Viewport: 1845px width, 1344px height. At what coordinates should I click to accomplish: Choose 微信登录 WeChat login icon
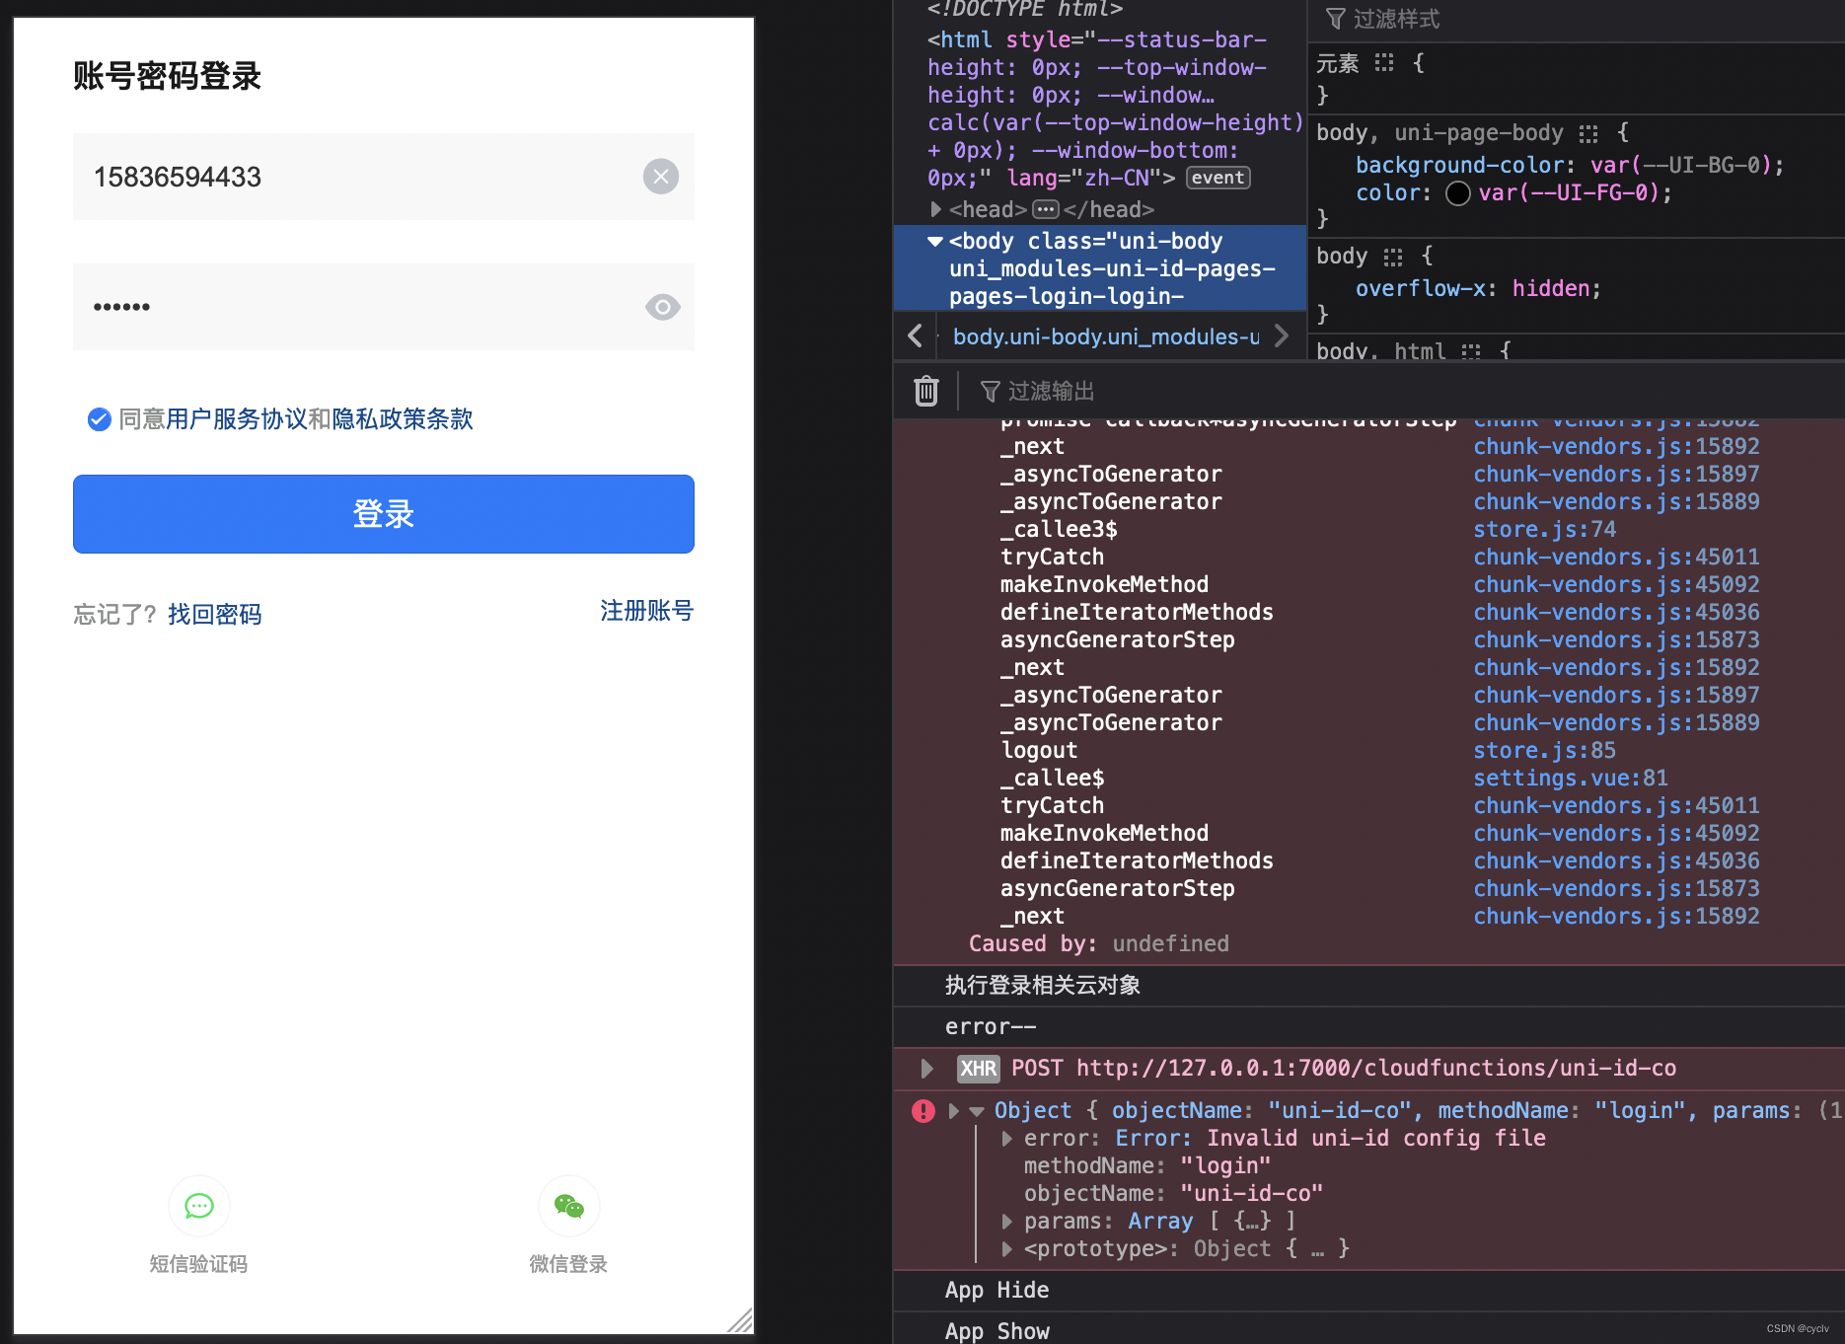568,1206
